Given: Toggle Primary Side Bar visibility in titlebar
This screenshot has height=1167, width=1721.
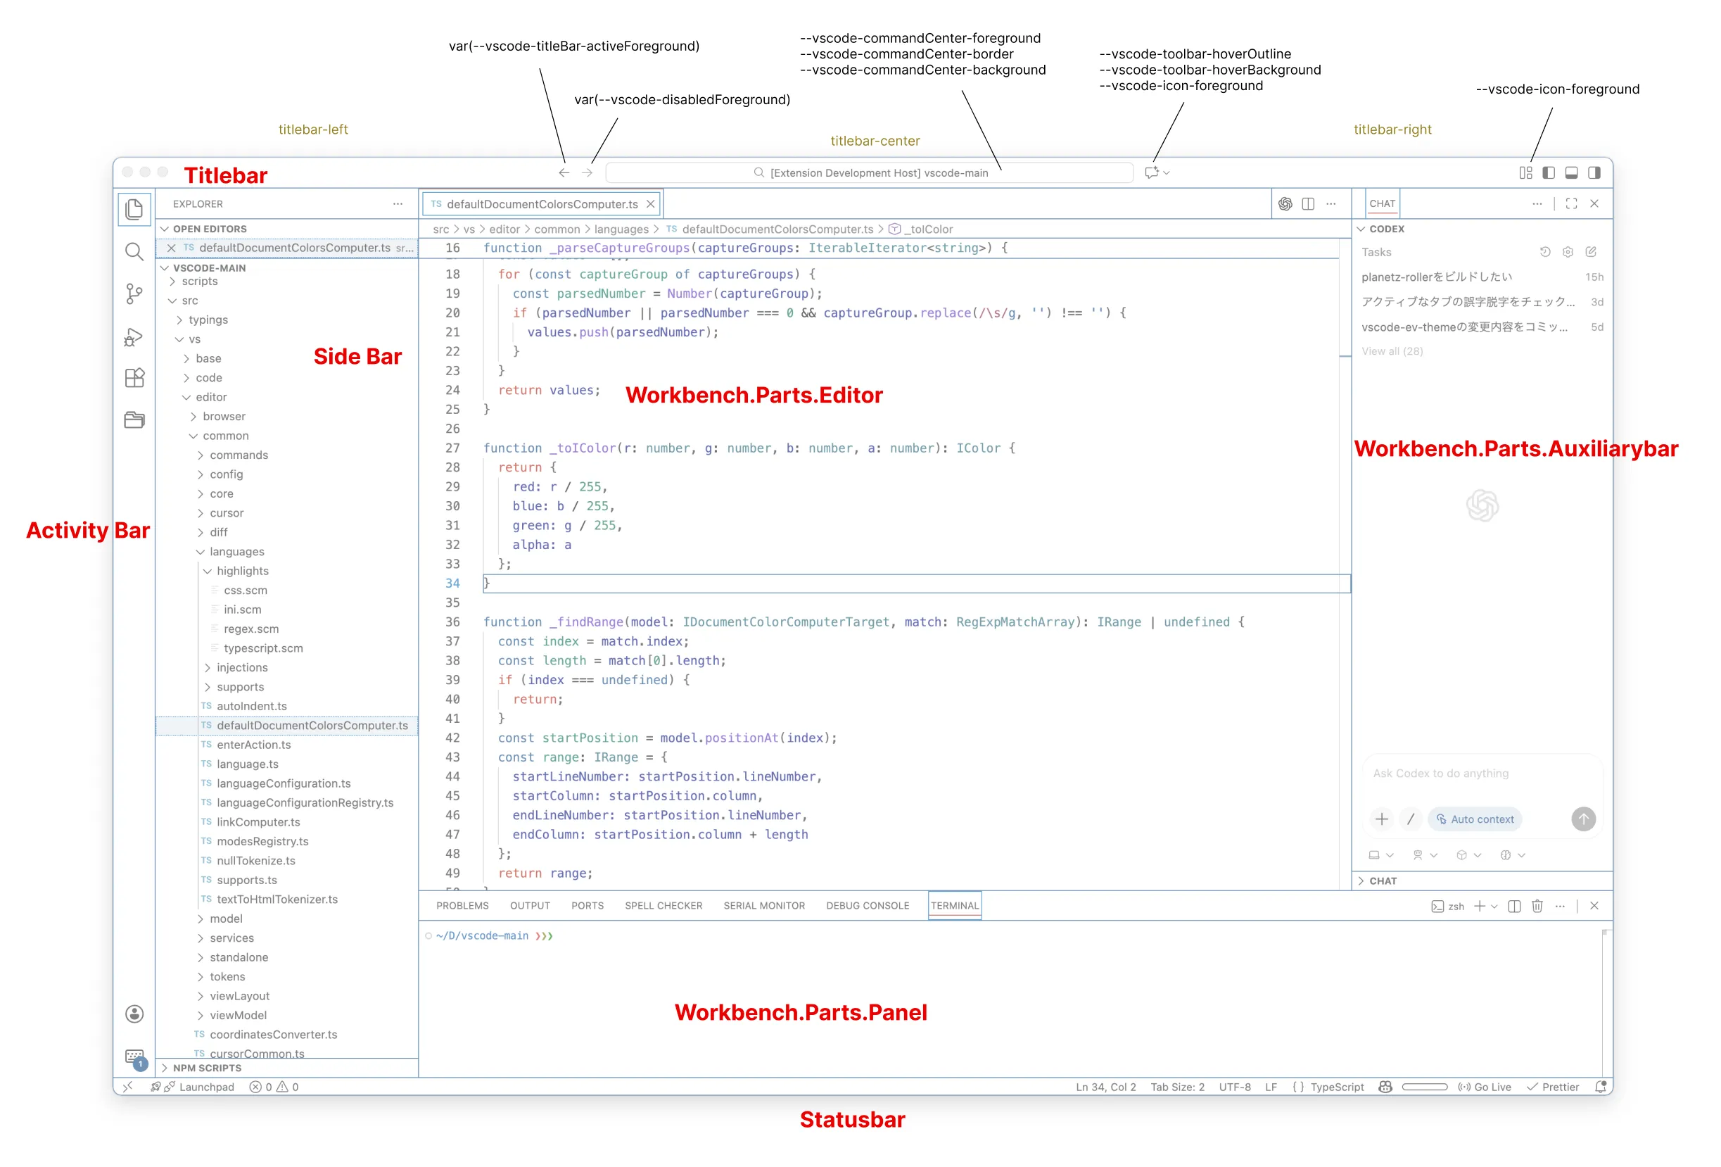Looking at the screenshot, I should coord(1549,172).
